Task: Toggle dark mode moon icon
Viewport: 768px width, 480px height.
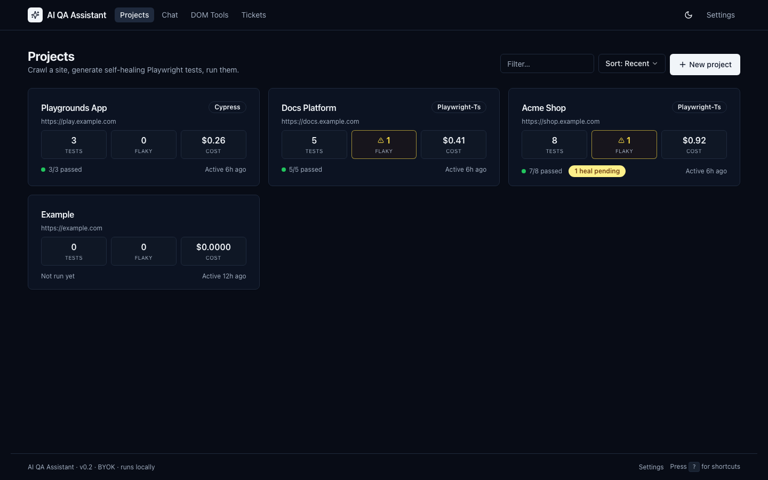Action: 689,15
